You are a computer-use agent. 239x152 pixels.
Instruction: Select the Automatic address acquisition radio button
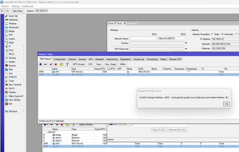point(223,34)
